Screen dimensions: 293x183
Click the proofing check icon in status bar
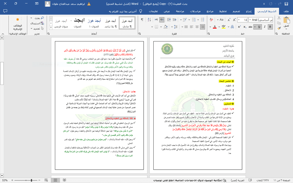click(250, 180)
